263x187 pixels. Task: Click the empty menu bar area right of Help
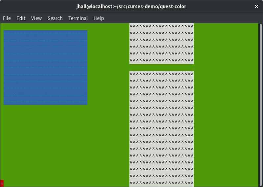[x=181, y=18]
